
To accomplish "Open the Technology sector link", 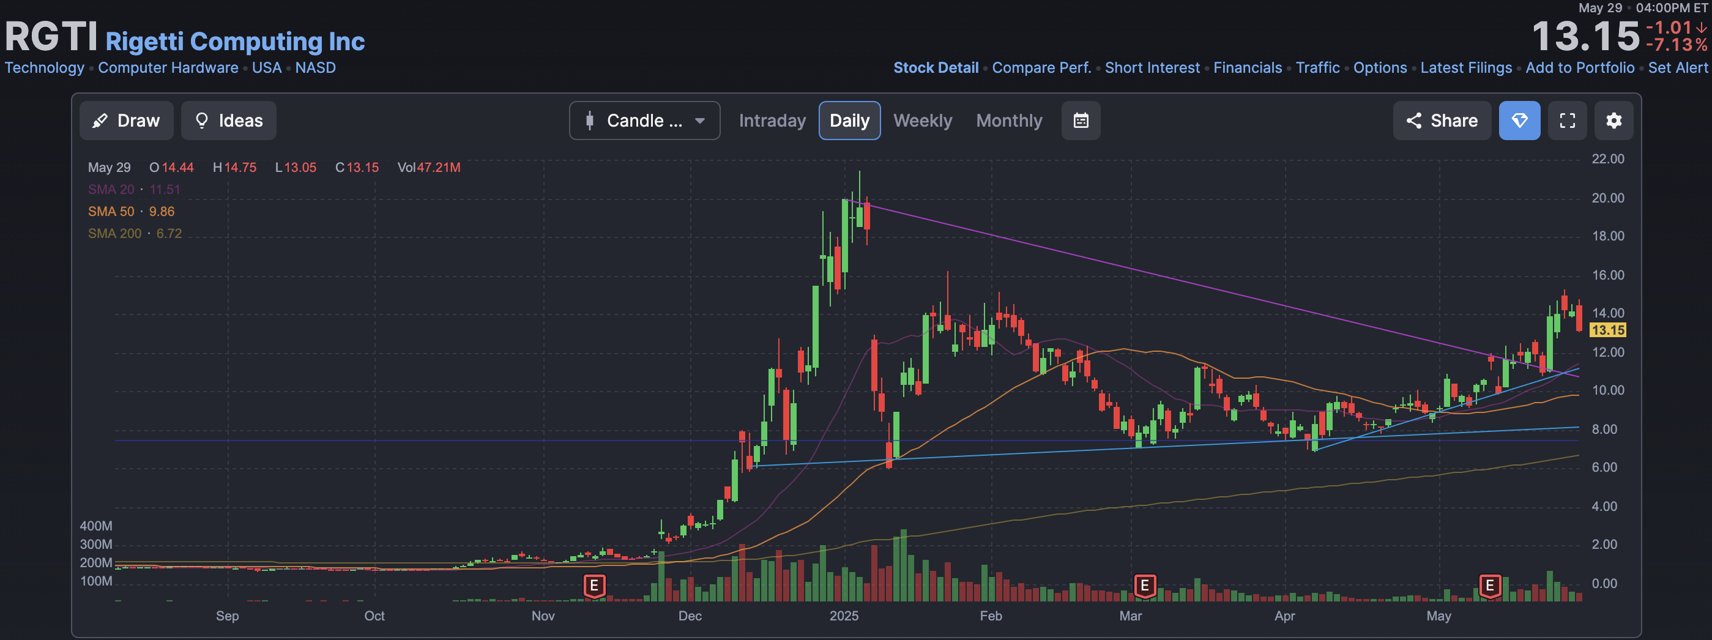I will (x=45, y=68).
